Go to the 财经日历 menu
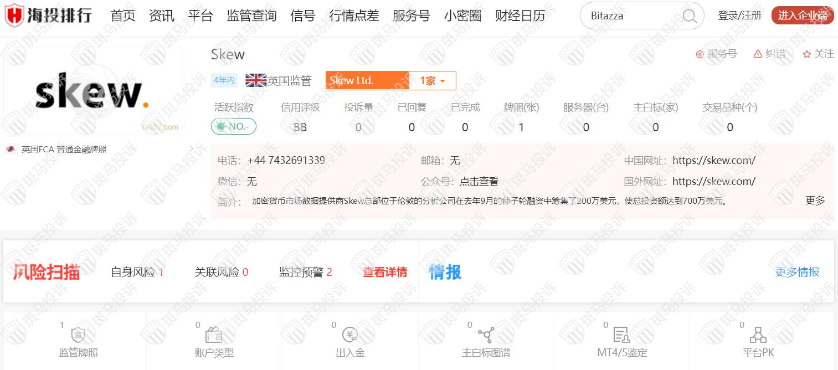 (x=520, y=16)
